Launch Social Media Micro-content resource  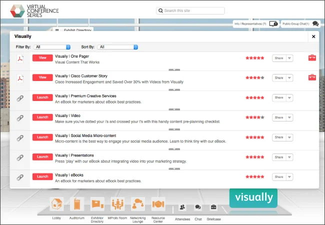42,137
